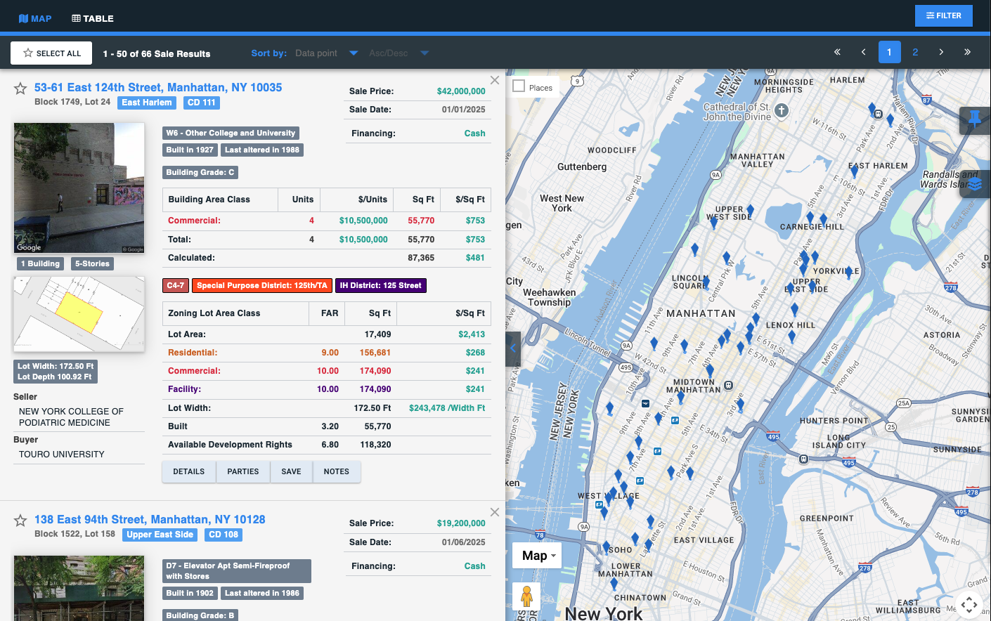Open the PARTIES tab for first listing
This screenshot has width=991, height=621.
pyautogui.click(x=243, y=472)
